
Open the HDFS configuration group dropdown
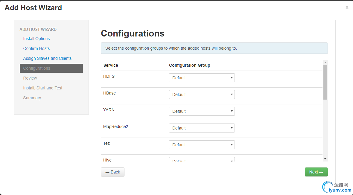pyautogui.click(x=202, y=78)
